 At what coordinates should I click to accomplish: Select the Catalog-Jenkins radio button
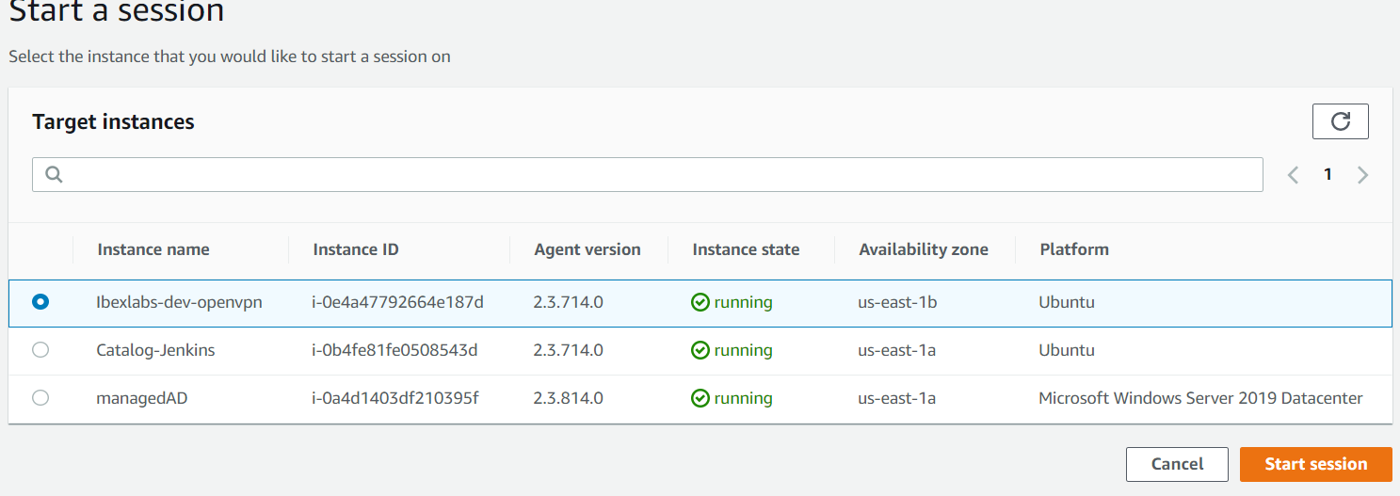[40, 350]
